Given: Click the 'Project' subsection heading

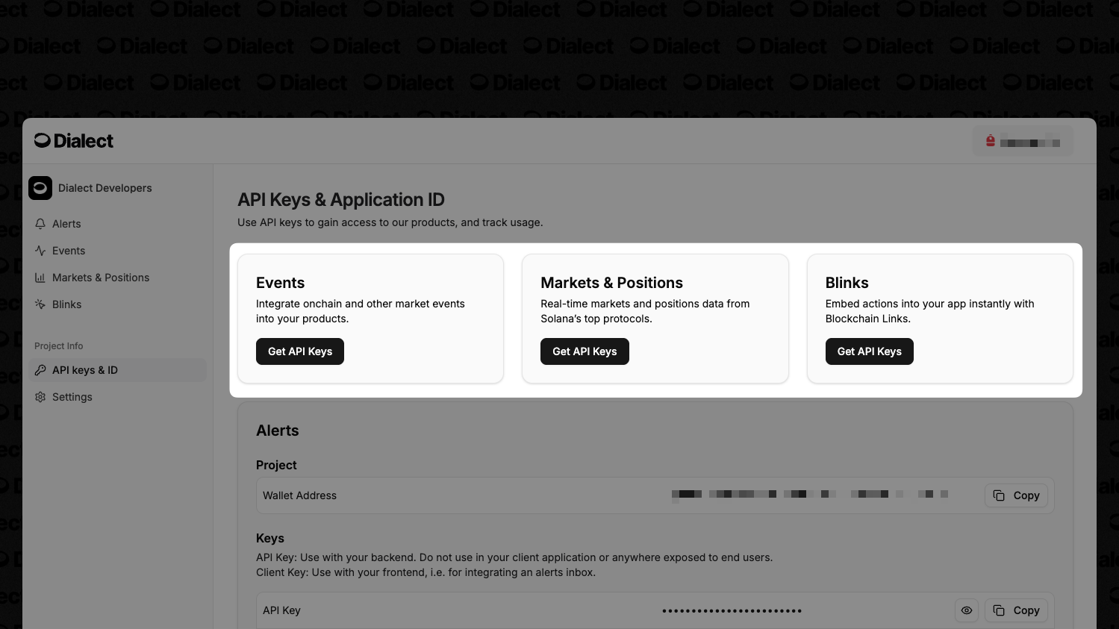Looking at the screenshot, I should pyautogui.click(x=276, y=465).
